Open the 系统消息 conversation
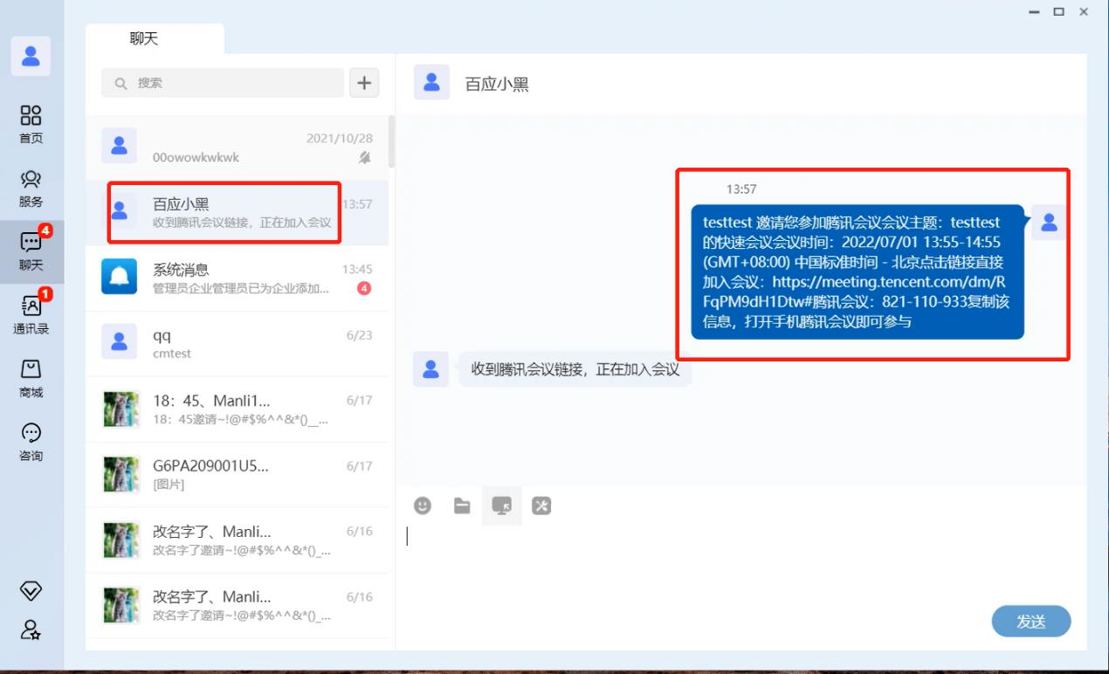This screenshot has width=1109, height=674. 237,279
